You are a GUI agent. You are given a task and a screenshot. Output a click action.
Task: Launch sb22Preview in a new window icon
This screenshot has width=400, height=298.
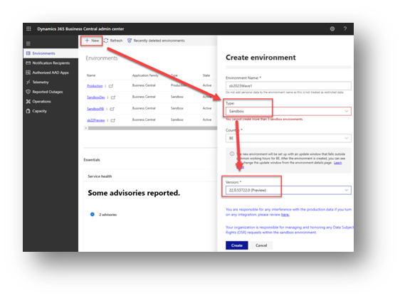113,121
